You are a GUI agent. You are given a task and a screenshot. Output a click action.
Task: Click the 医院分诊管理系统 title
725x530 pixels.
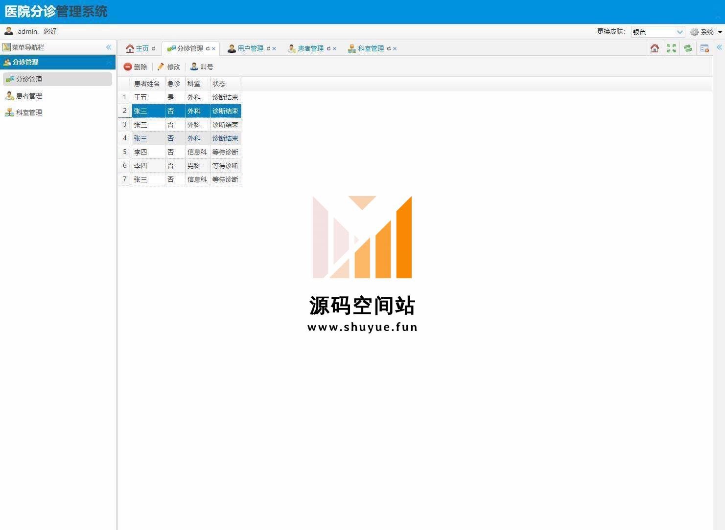[x=56, y=11]
